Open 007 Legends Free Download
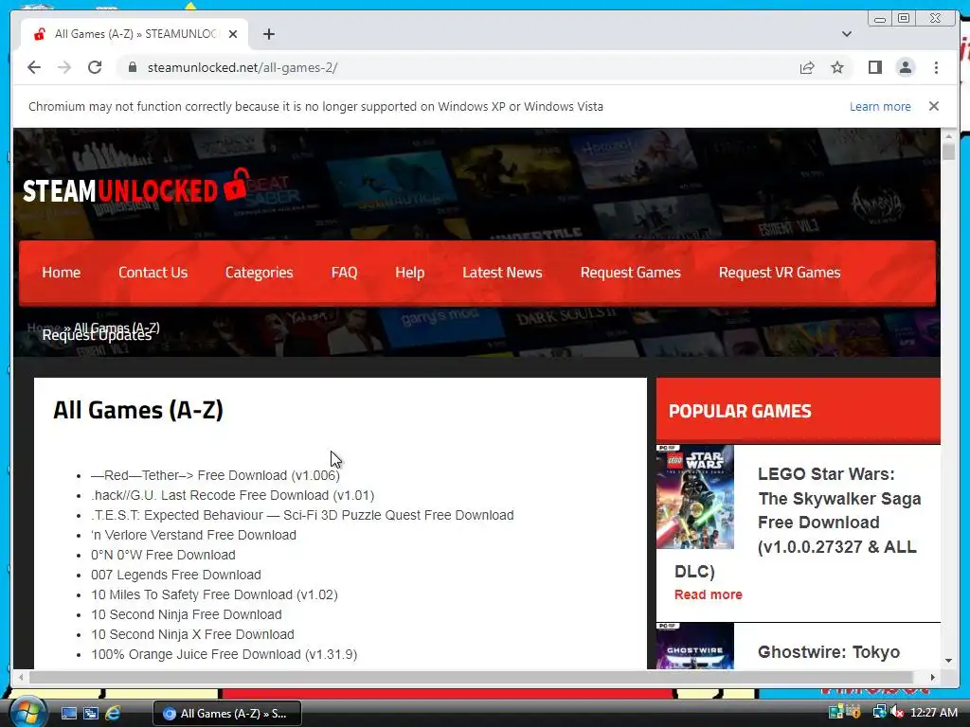Image resolution: width=970 pixels, height=727 pixels. tap(175, 575)
